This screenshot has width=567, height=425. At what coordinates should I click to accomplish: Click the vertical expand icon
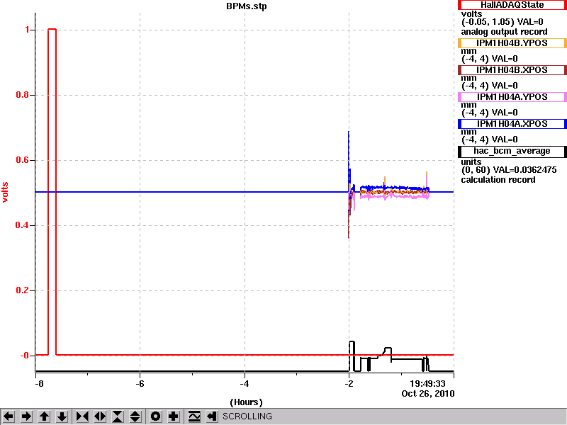pyautogui.click(x=135, y=416)
